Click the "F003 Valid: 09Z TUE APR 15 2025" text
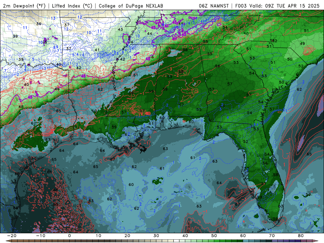This screenshot has height=243, width=324. 277,6
